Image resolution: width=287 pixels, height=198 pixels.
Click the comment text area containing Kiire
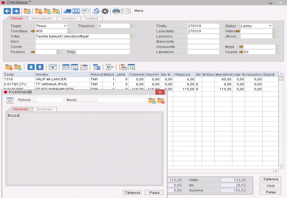click(84, 149)
